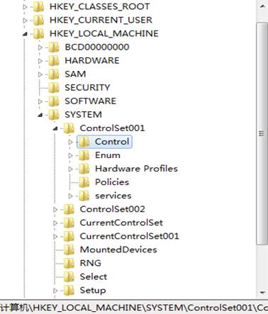Expand the ControlSet002 node arrow
This screenshot has width=268, height=314.
click(55, 210)
